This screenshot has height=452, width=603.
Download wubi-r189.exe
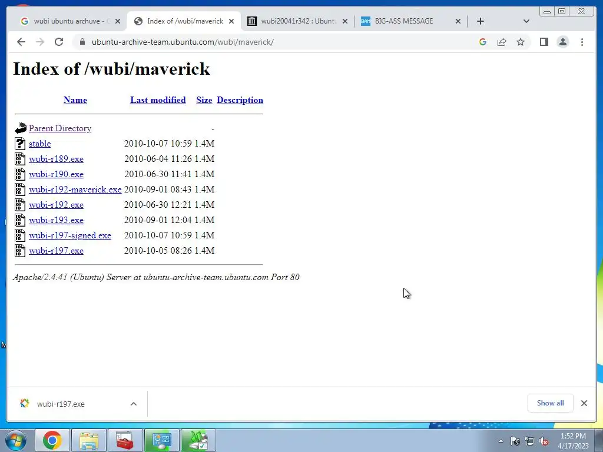pyautogui.click(x=56, y=159)
